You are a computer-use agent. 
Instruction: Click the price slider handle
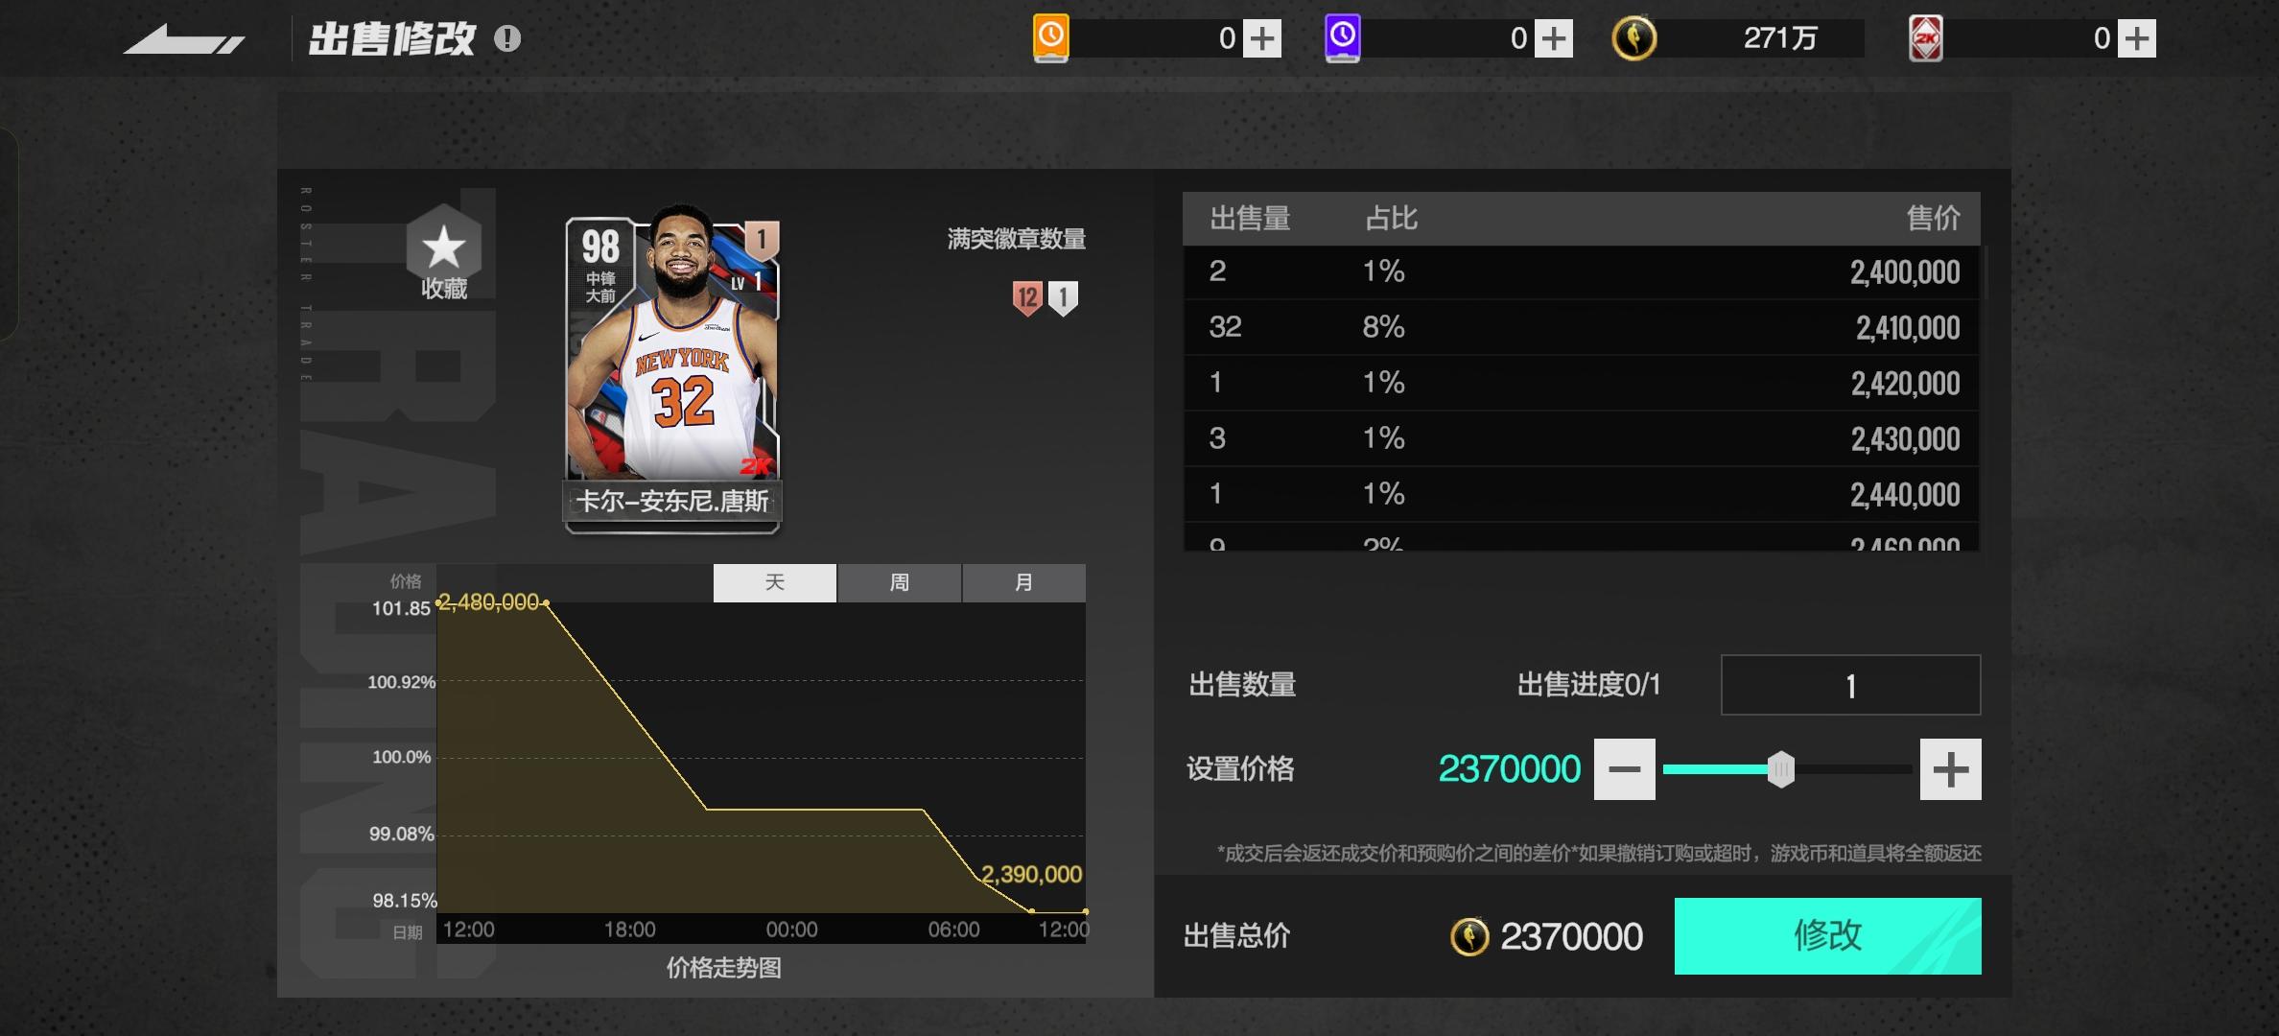pos(1781,769)
